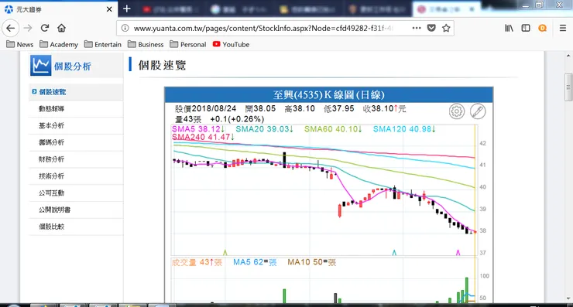Screen dimensions: 573x307
Task: Maximize or restore the browser window
Action: tap(540, 5)
